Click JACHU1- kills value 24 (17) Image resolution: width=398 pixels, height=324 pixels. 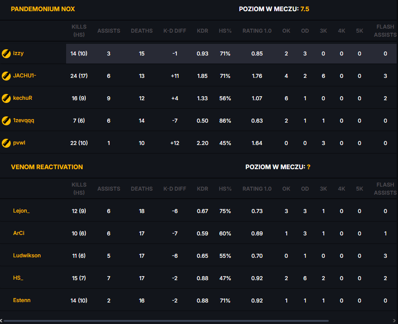coord(79,76)
